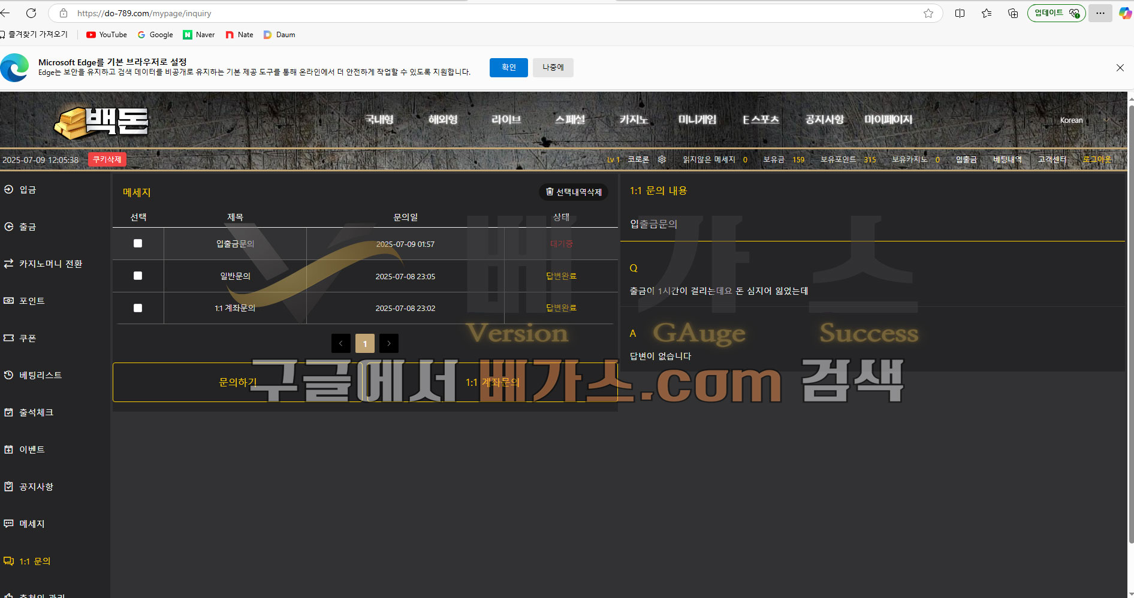Open the 입금 deposit sidebar icon
This screenshot has height=598, width=1134.
(8, 189)
